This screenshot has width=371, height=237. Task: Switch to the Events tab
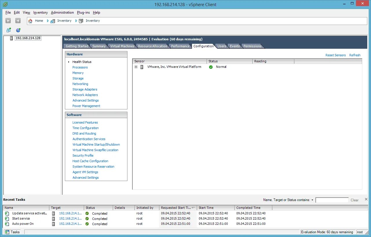pyautogui.click(x=235, y=46)
